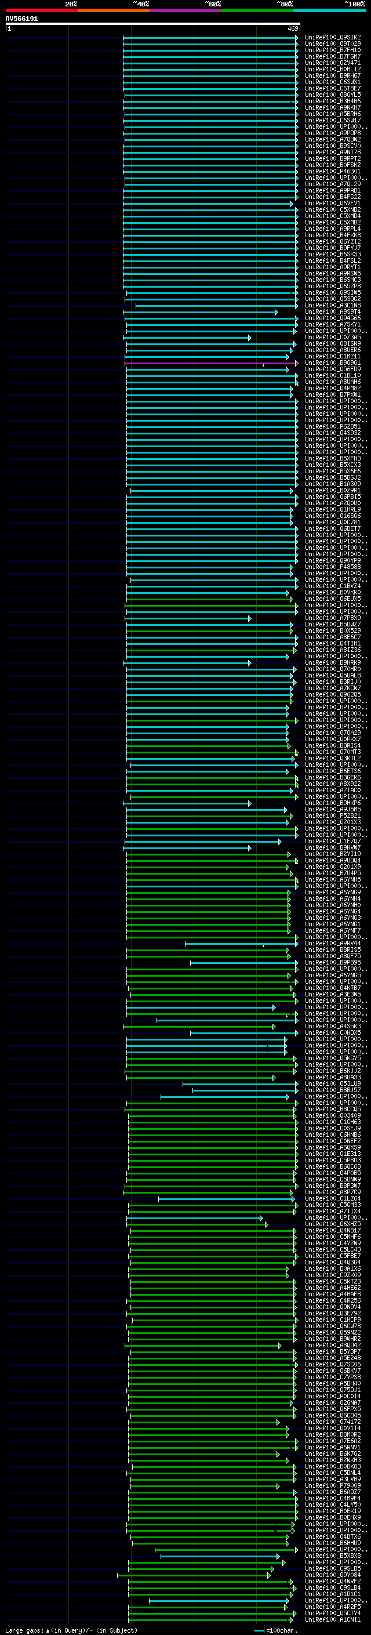Click the UniRef100_O74172 alignment arrowhead
The image size is (371, 1635).
pos(278,1422)
